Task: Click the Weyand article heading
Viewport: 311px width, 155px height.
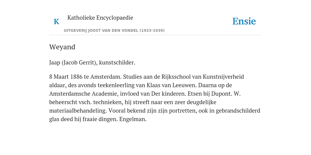Action: click(x=62, y=47)
